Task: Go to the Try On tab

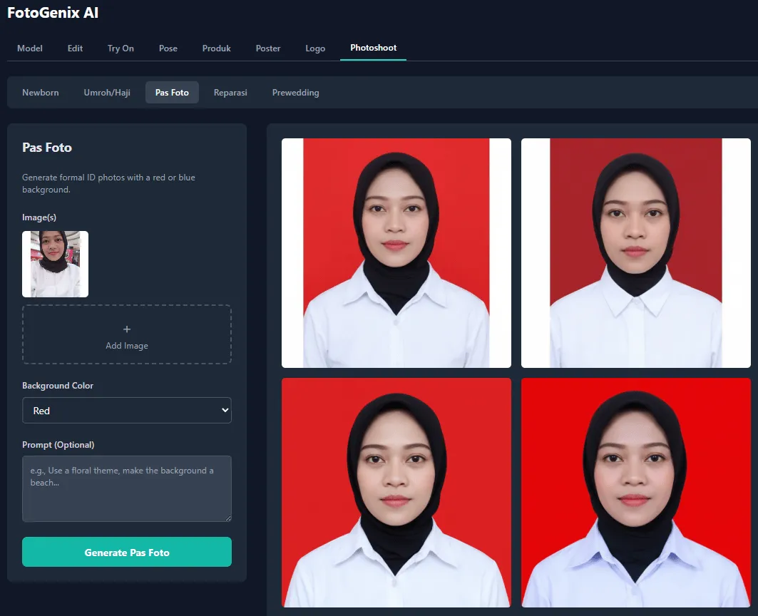Action: (x=121, y=48)
